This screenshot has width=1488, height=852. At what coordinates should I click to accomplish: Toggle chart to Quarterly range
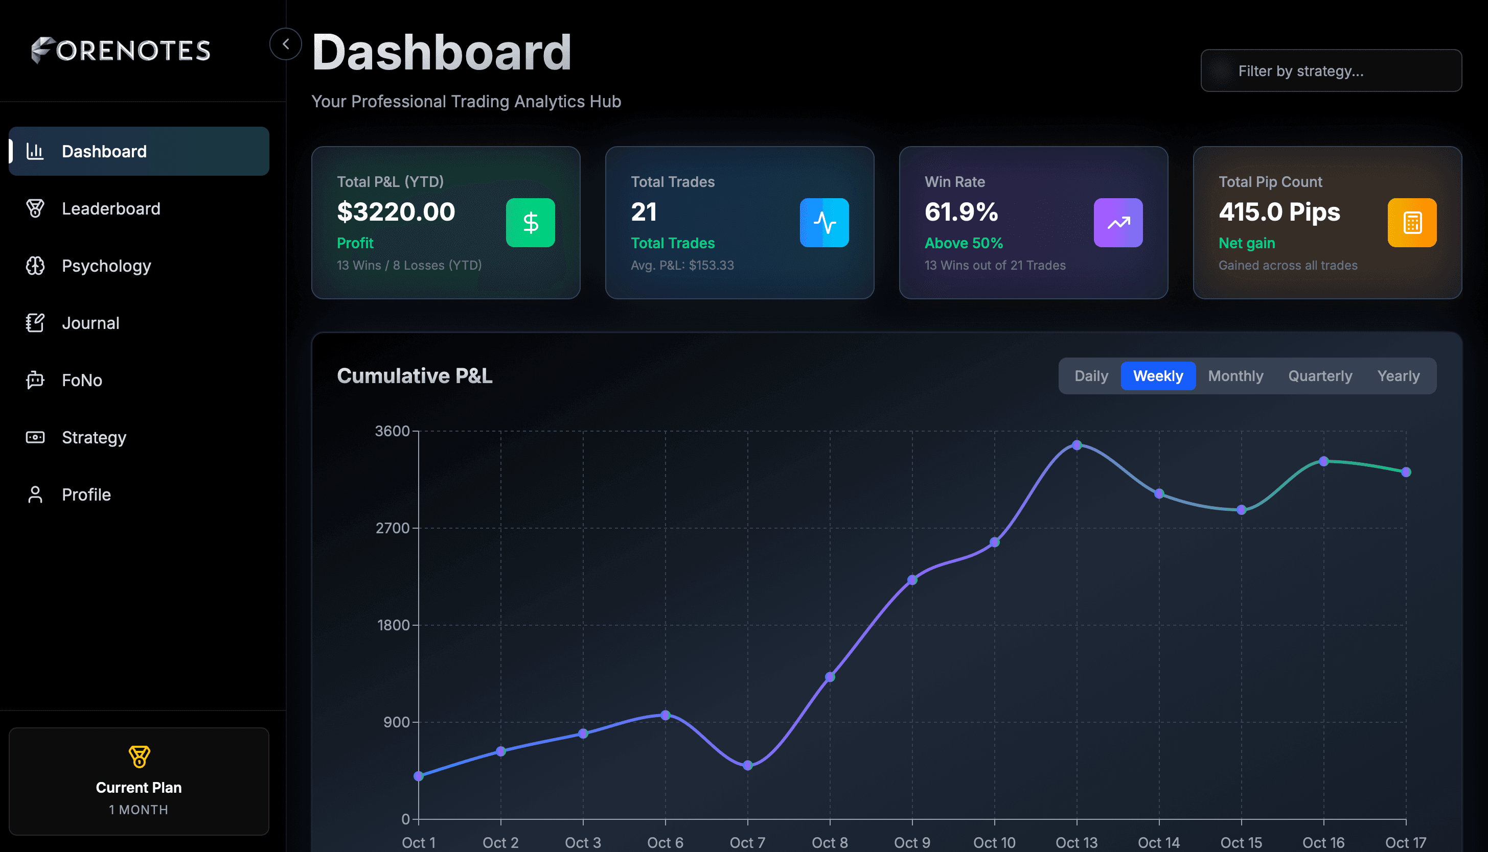pos(1320,375)
